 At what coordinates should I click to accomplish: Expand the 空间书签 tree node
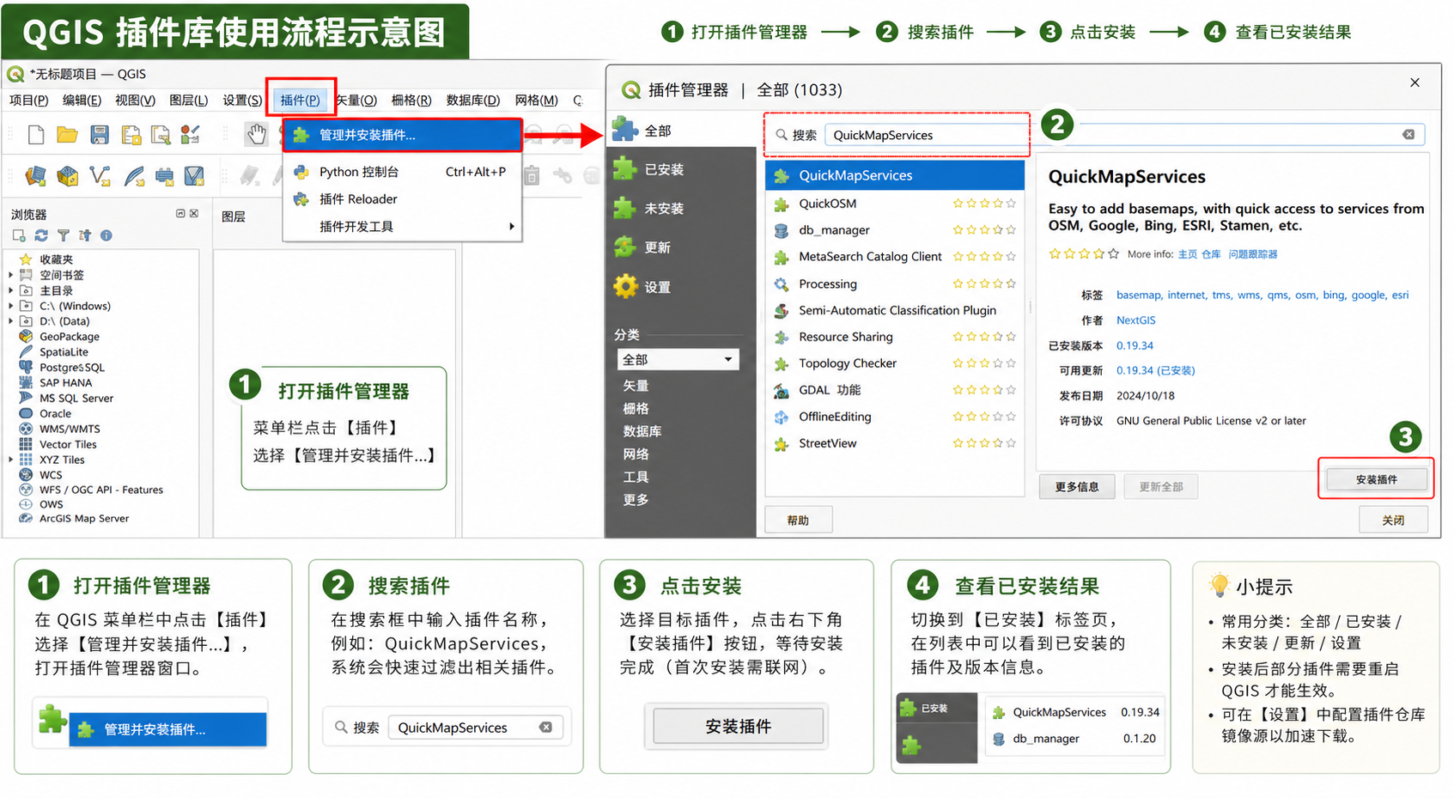(11, 275)
